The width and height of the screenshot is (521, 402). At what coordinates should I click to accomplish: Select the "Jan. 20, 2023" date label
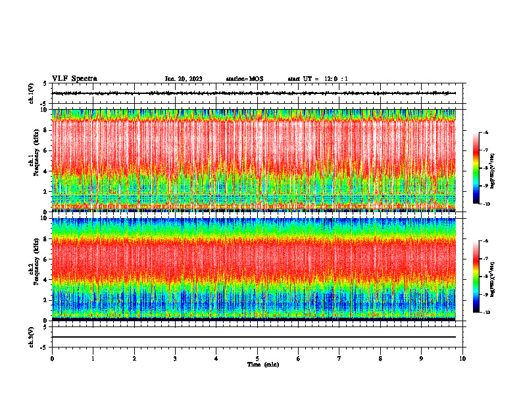184,79
